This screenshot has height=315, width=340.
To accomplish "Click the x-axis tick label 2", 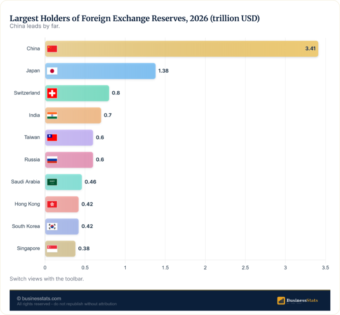I will (x=205, y=268).
